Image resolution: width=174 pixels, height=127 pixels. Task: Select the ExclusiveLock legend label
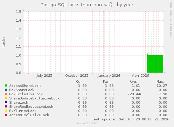click(23, 111)
